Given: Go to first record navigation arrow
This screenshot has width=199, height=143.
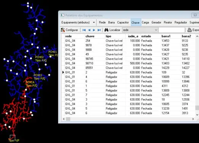Looking at the screenshot, I should pyautogui.click(x=84, y=30).
